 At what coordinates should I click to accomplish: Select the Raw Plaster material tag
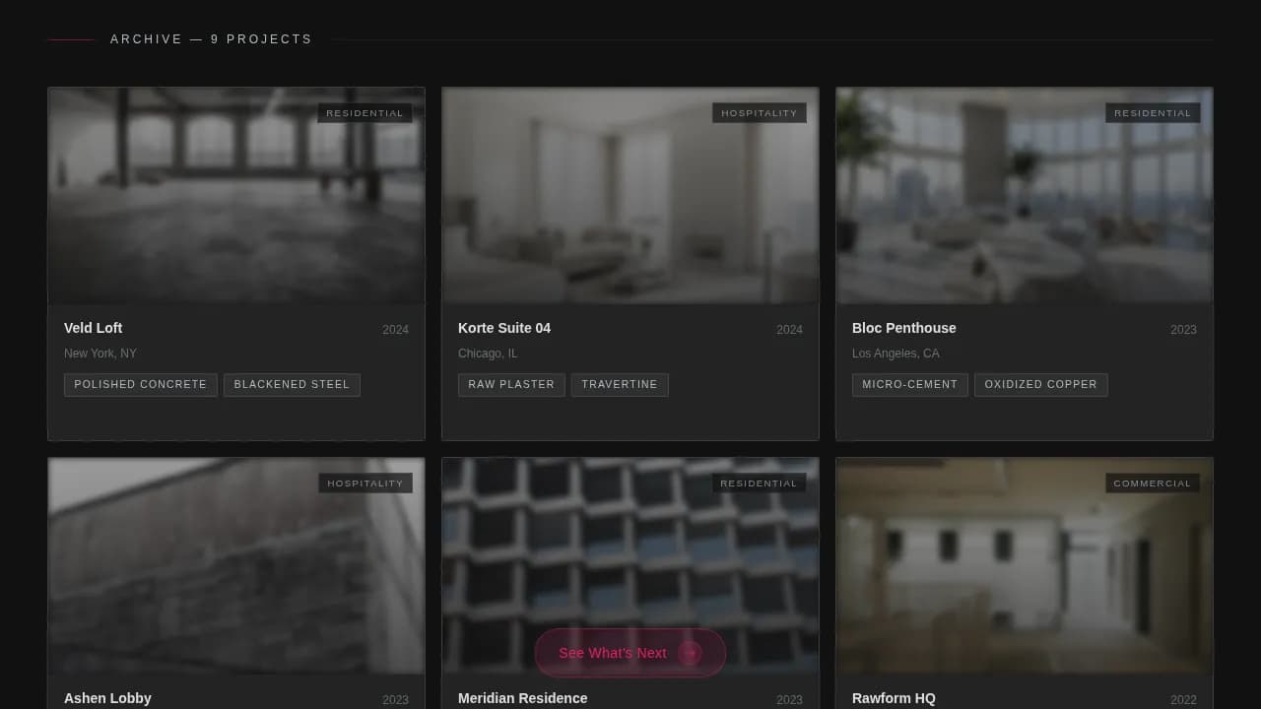511,385
